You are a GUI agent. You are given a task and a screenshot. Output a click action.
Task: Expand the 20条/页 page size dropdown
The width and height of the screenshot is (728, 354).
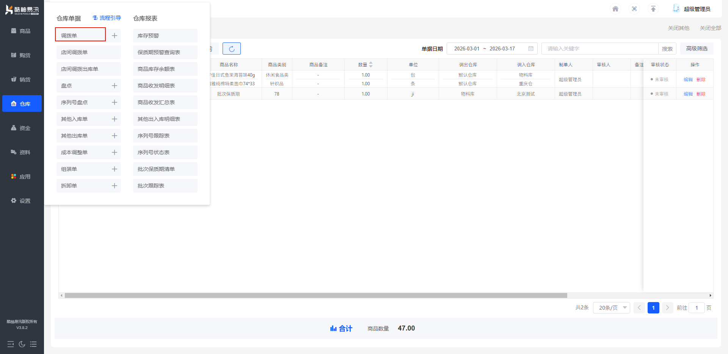pos(612,308)
